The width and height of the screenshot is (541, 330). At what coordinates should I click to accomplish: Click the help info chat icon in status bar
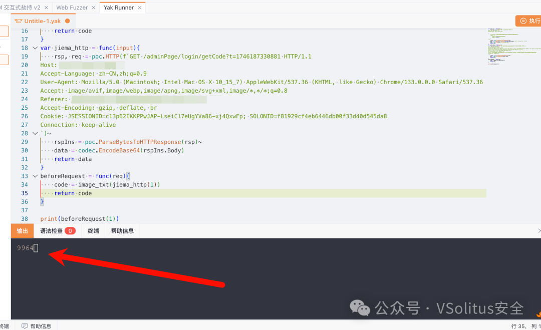[25, 326]
